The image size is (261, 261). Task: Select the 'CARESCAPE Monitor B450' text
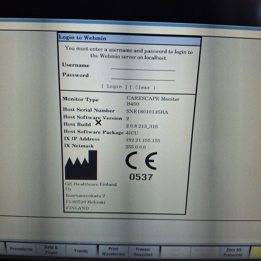153,101
